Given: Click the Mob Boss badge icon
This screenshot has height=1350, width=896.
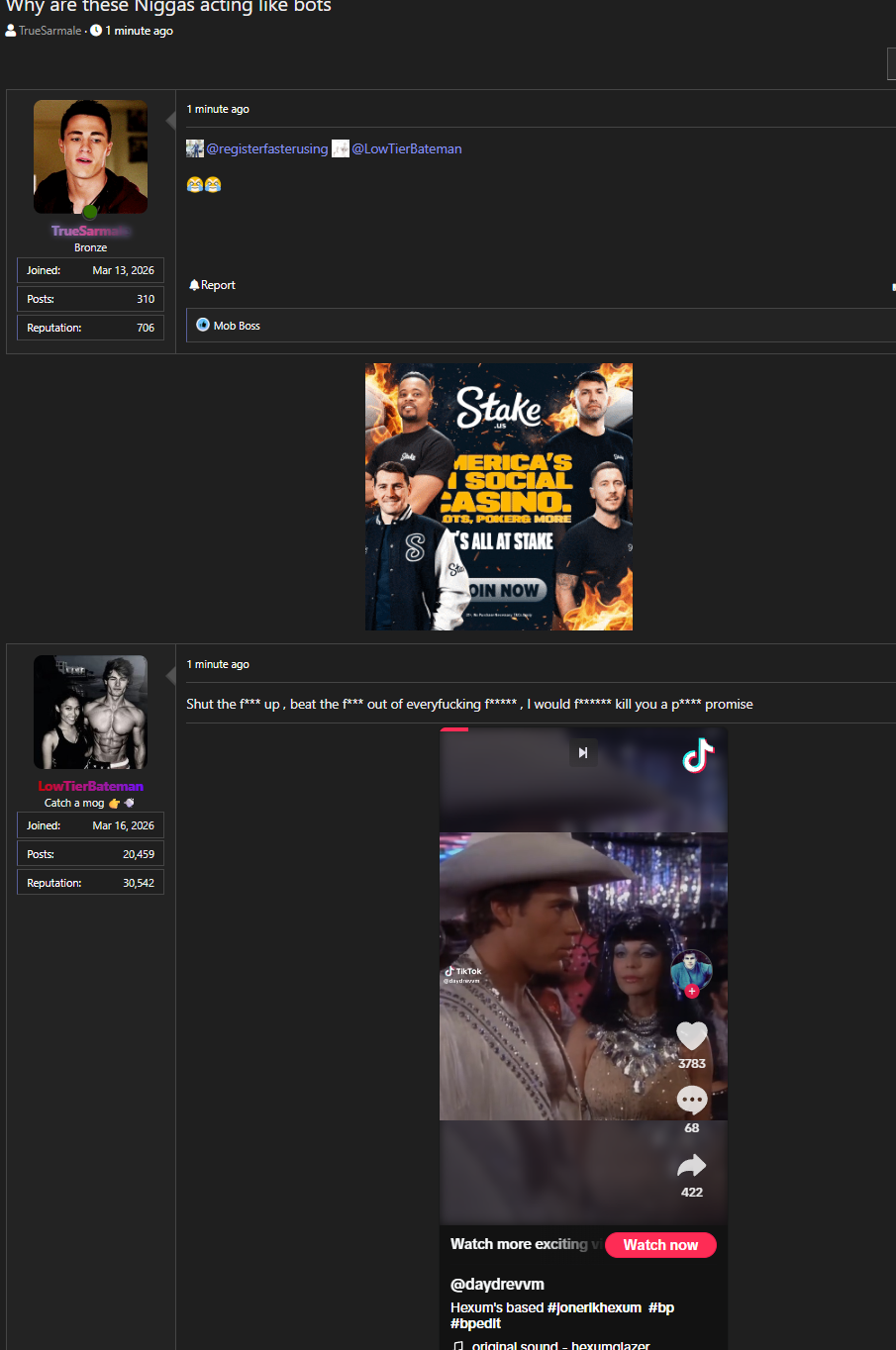Looking at the screenshot, I should [x=203, y=325].
